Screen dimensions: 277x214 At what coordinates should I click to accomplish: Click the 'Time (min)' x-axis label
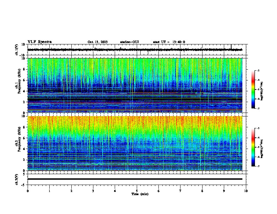tap(140, 194)
